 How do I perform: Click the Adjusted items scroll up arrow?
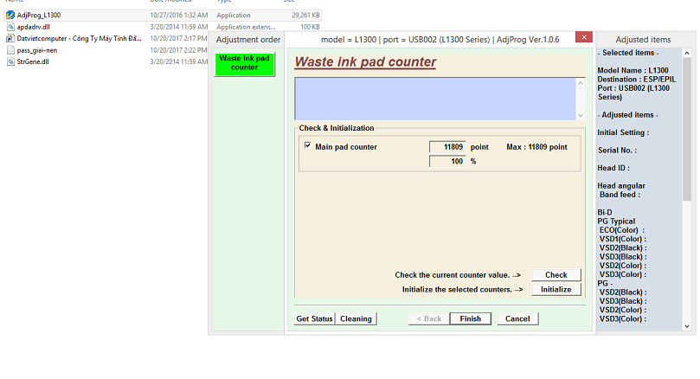(x=687, y=53)
